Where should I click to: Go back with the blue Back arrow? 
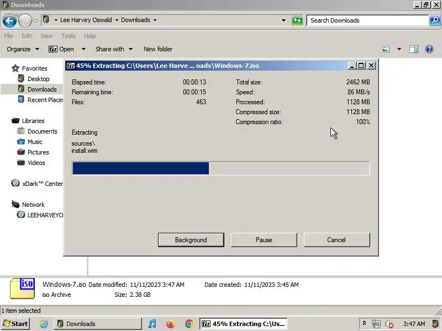(9, 20)
